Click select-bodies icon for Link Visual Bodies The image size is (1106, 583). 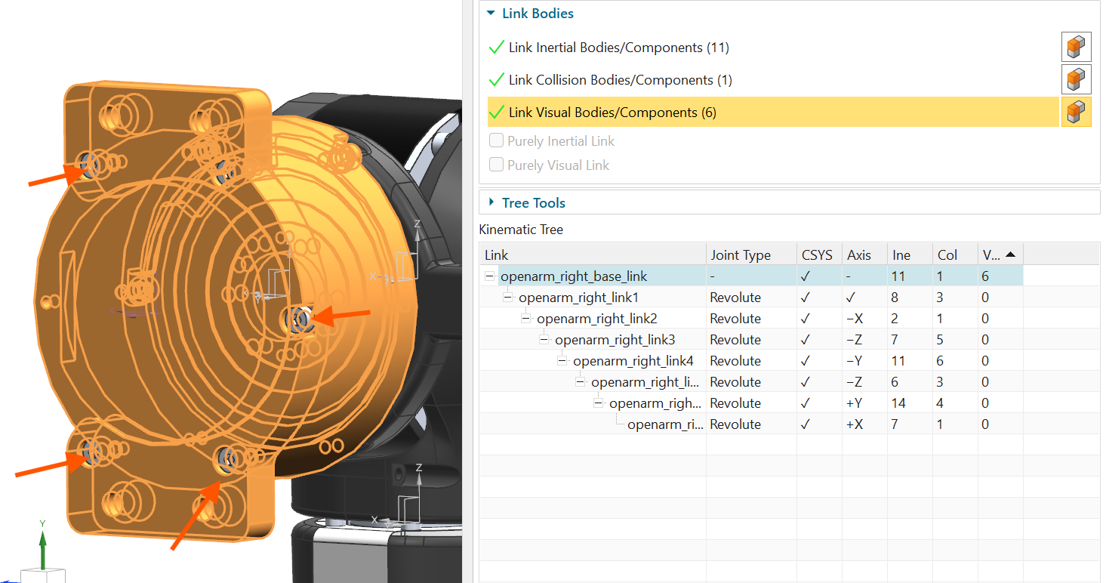coord(1076,112)
